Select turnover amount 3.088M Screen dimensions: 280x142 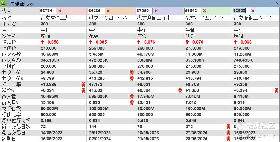click(145, 60)
